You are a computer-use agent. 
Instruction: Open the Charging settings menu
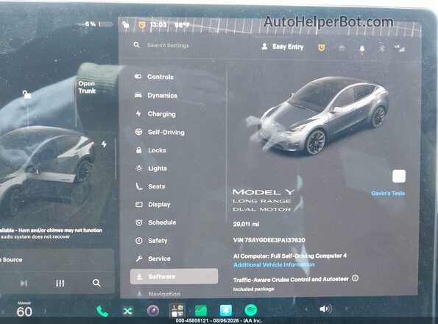click(x=155, y=114)
